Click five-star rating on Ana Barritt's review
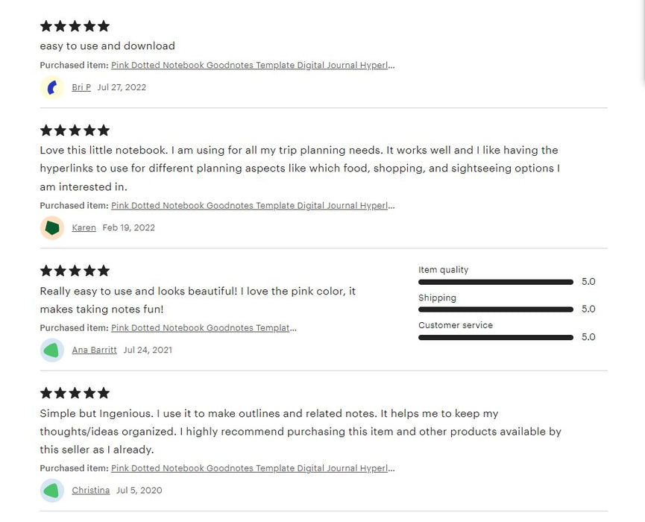The image size is (645, 522). click(75, 271)
